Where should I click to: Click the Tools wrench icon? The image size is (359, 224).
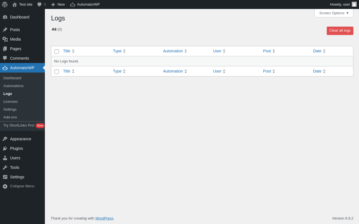(x=5, y=167)
